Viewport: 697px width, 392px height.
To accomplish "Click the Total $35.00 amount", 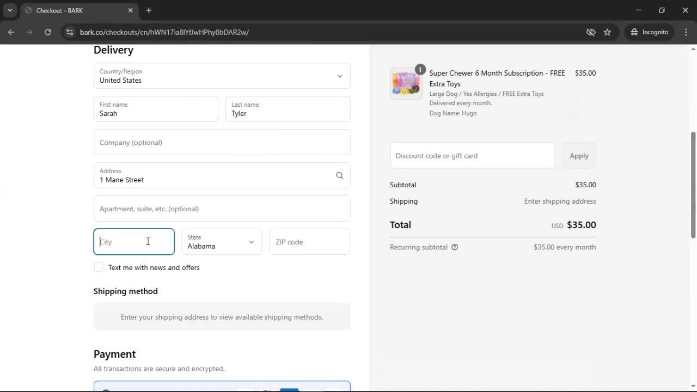I will pyautogui.click(x=582, y=225).
